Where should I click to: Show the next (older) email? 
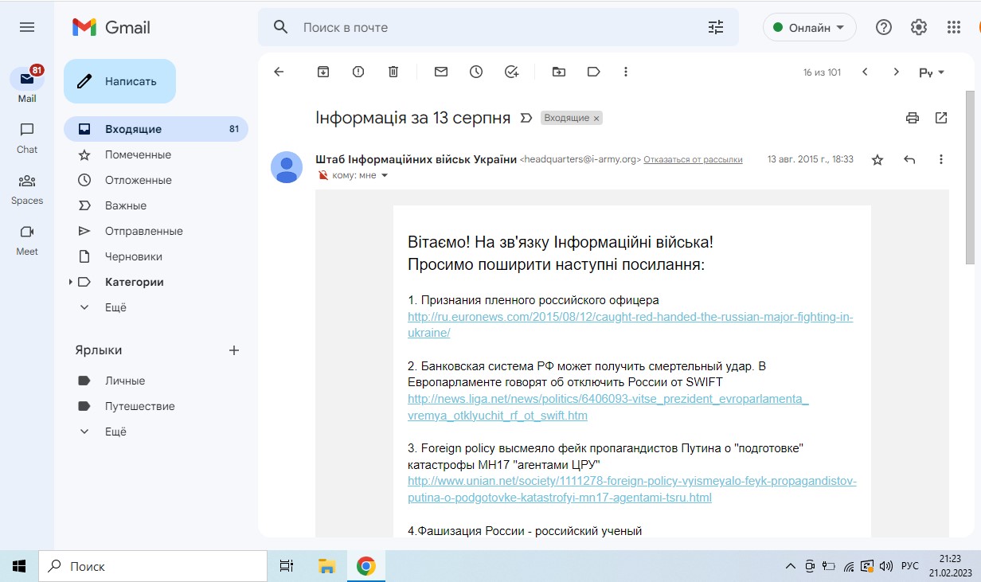897,72
